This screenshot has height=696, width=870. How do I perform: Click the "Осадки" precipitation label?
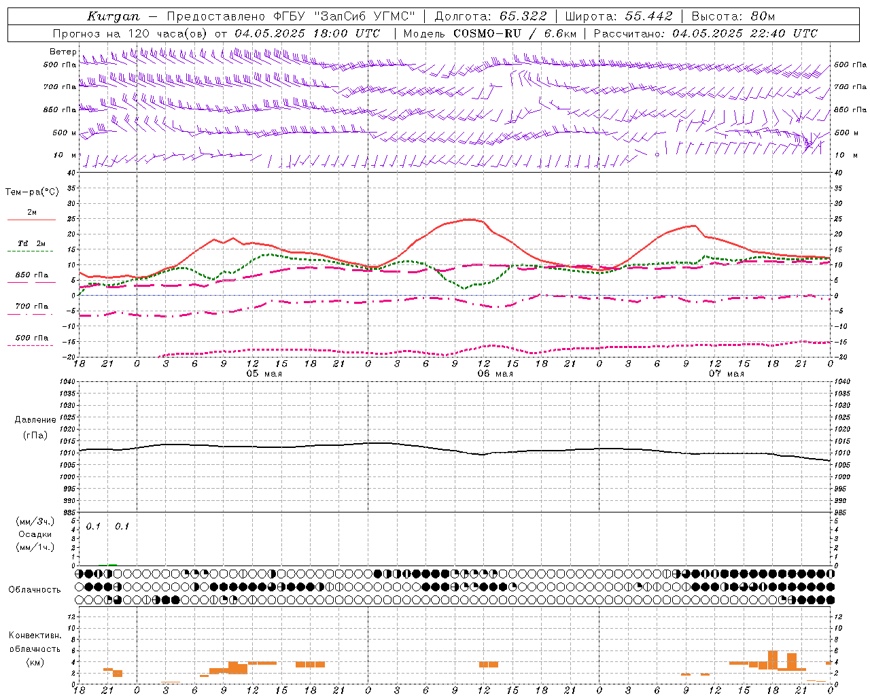pyautogui.click(x=35, y=534)
